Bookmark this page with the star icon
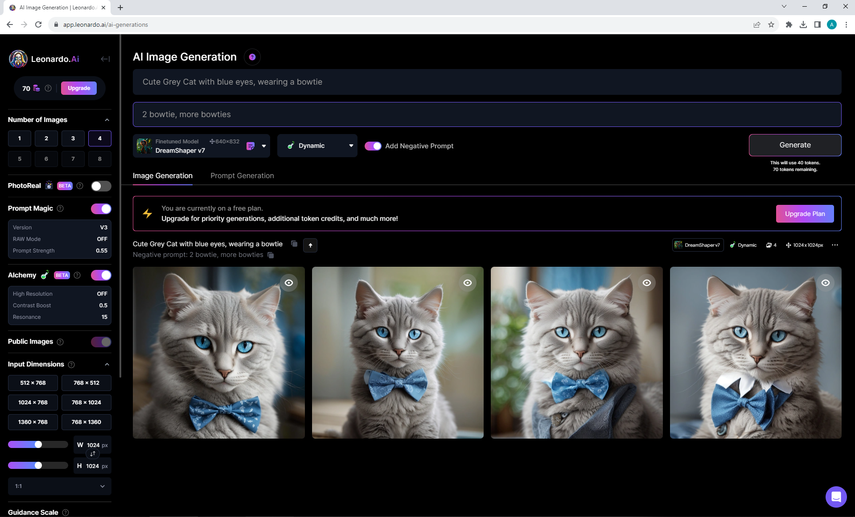Image resolution: width=855 pixels, height=517 pixels. pos(771,25)
